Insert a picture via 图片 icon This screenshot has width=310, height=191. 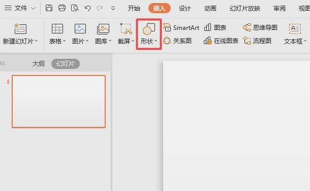(x=80, y=29)
